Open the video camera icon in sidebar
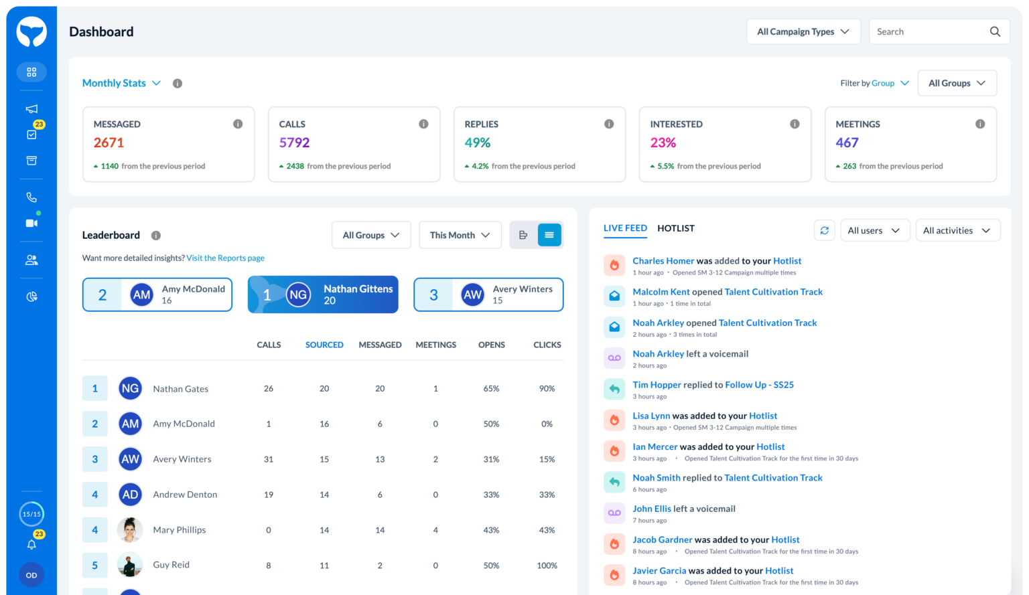This screenshot has height=595, width=1029. [x=31, y=223]
